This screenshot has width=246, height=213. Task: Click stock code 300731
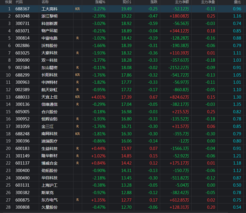point(22,24)
